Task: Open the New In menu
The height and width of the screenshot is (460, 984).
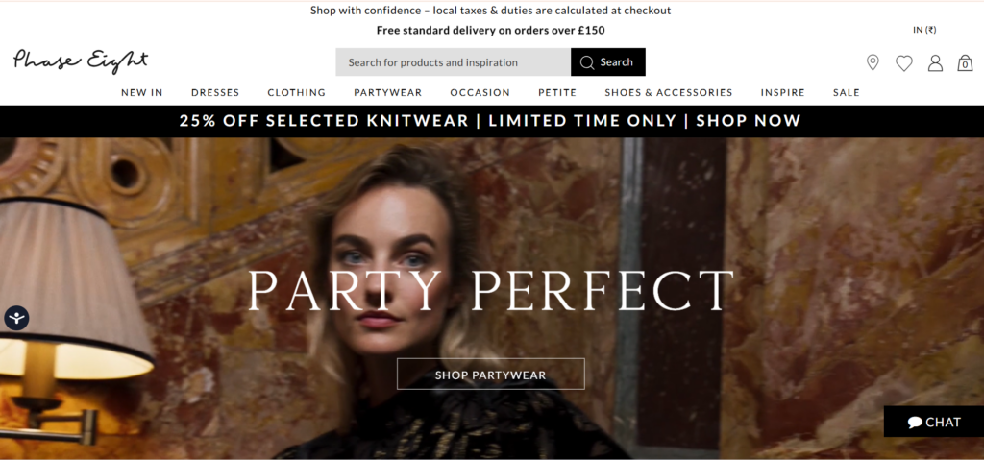Action: (142, 93)
